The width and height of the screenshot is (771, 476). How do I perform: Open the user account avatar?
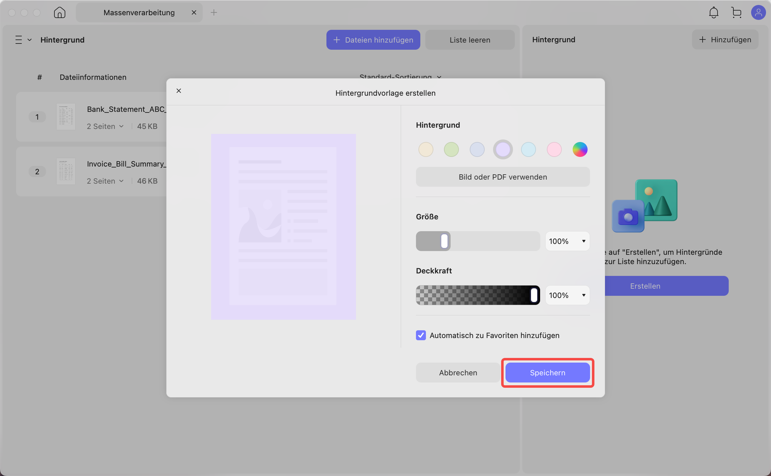pos(758,13)
